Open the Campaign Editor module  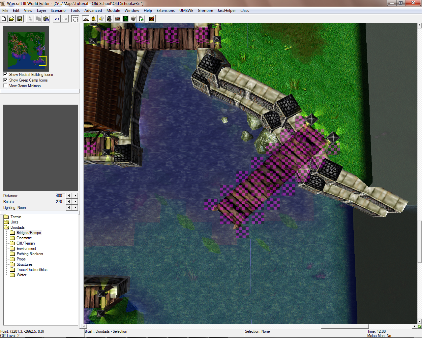pyautogui.click(x=117, y=19)
